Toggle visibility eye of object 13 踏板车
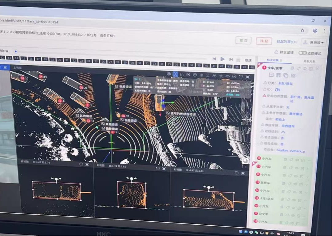This screenshot has width=332, height=236. [x=295, y=184]
